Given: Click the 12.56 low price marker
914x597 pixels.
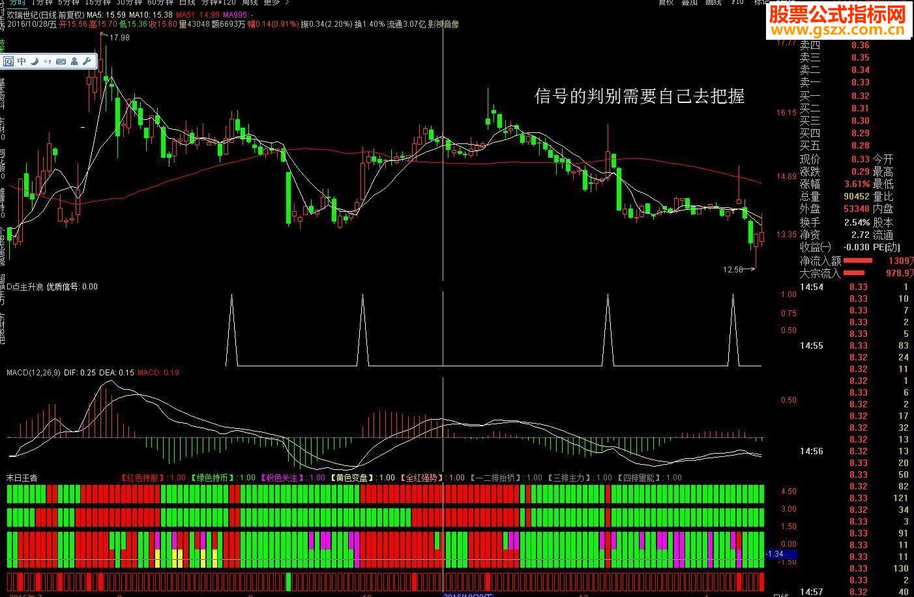Looking at the screenshot, I should [733, 269].
